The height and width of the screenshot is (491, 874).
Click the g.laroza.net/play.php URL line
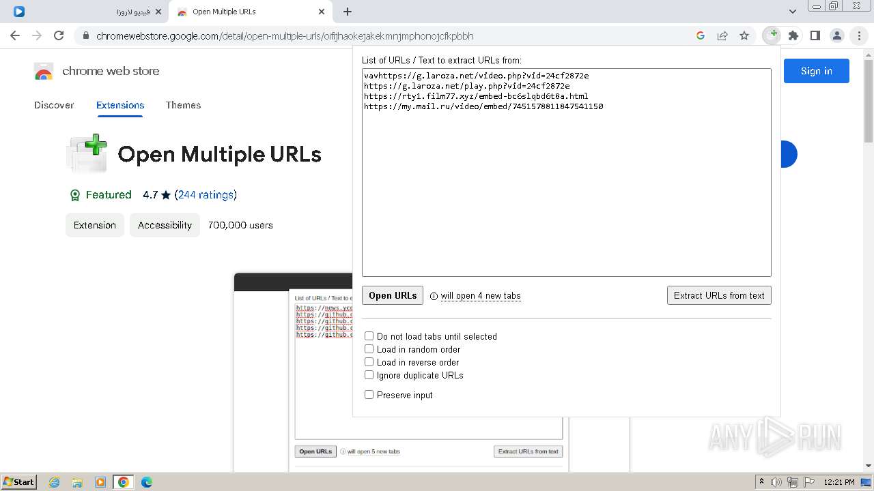[466, 86]
